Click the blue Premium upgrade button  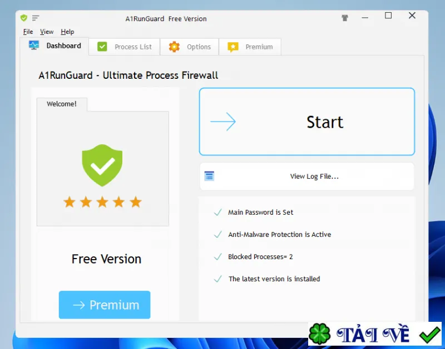tap(105, 305)
